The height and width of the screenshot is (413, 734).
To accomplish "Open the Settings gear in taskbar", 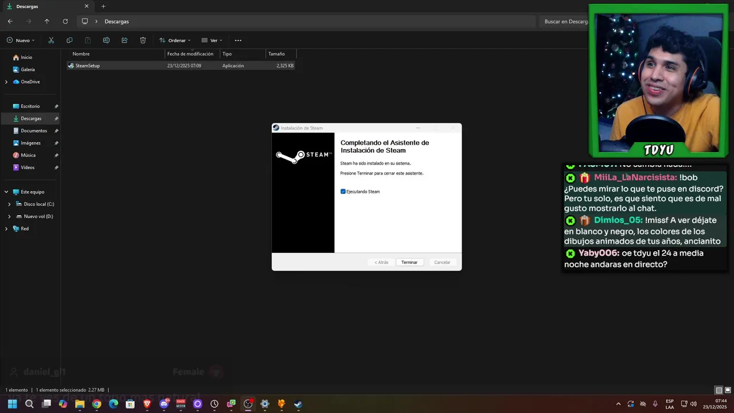I will click(264, 404).
